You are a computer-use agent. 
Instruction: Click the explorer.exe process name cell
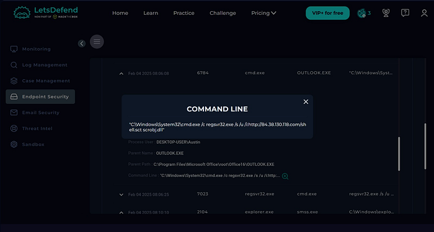coord(259,212)
